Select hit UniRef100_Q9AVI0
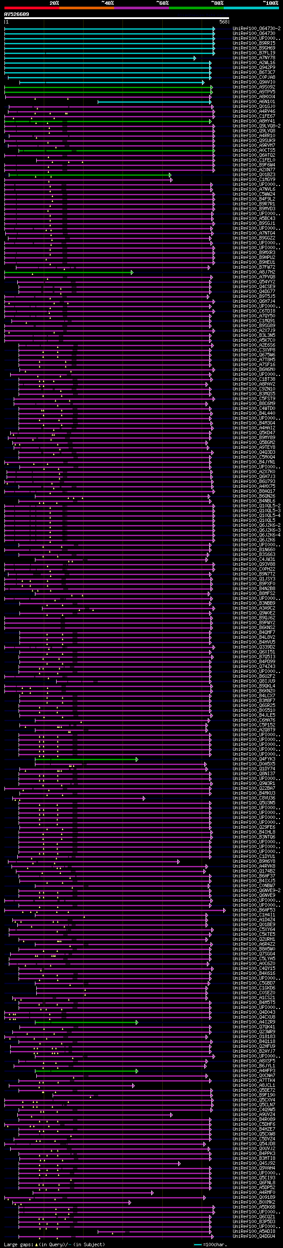Image resolution: width=283 pixels, height=1248 pixels. [x=254, y=82]
